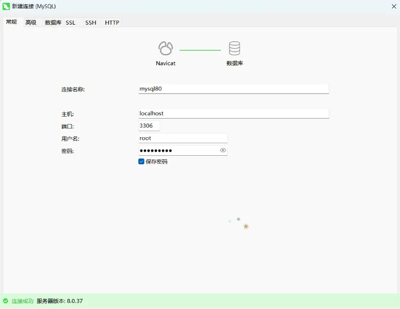Toggle password visibility with eye icon
Image resolution: width=400 pixels, height=309 pixels.
223,150
